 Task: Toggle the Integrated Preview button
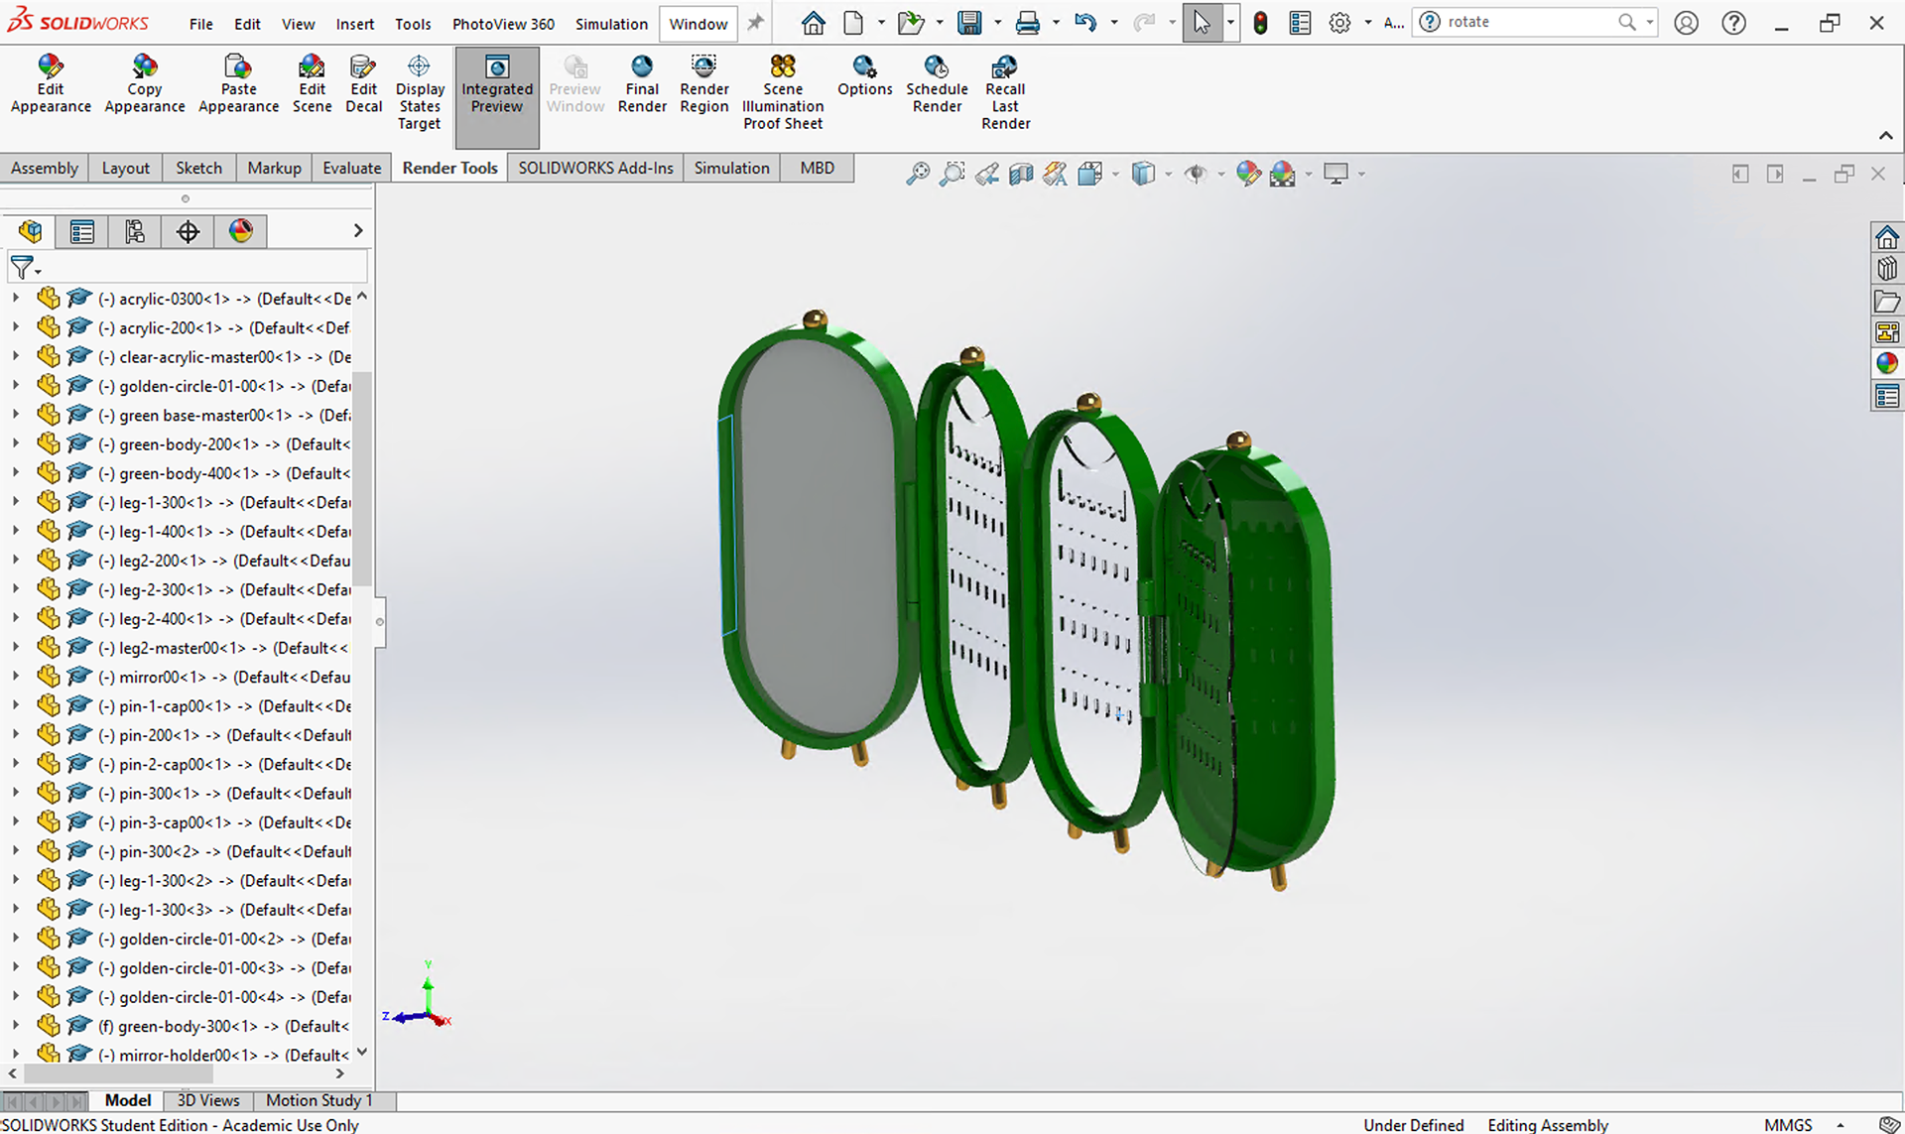(497, 96)
